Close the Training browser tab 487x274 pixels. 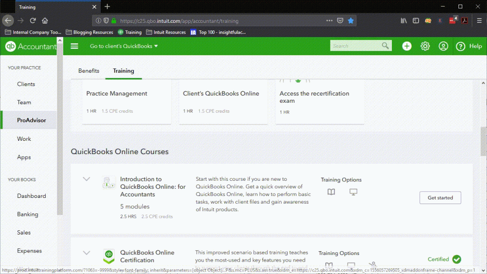(95, 7)
